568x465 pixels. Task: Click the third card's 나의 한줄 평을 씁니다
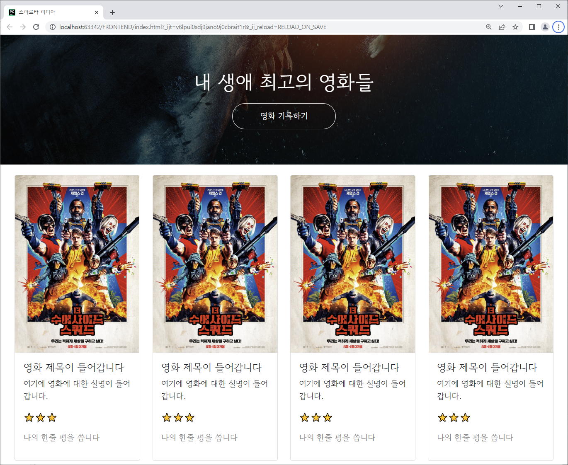coord(337,438)
